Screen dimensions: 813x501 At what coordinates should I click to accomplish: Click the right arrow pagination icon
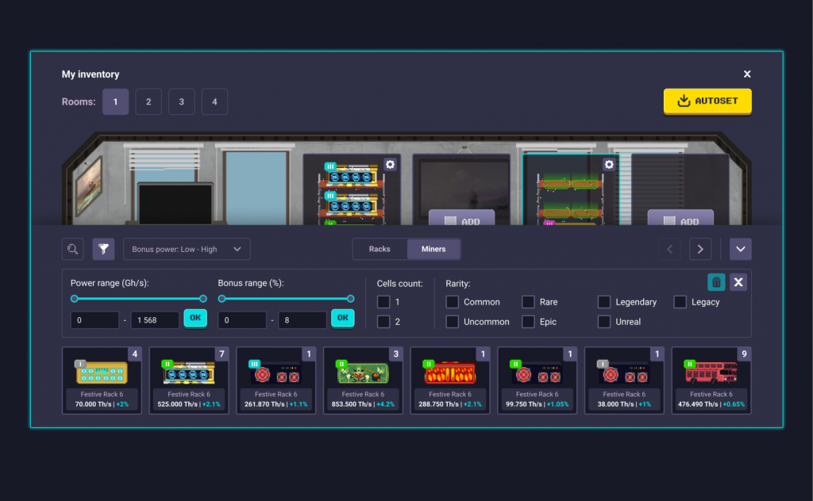[700, 249]
